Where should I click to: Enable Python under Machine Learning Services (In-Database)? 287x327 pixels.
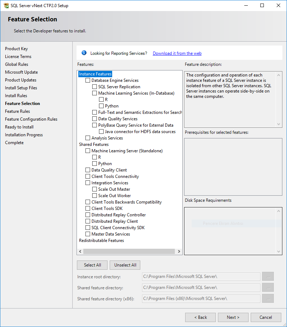[101, 106]
